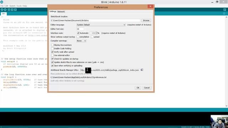
Task: Toggle Save when verifying or uploading
Action: click(52, 65)
